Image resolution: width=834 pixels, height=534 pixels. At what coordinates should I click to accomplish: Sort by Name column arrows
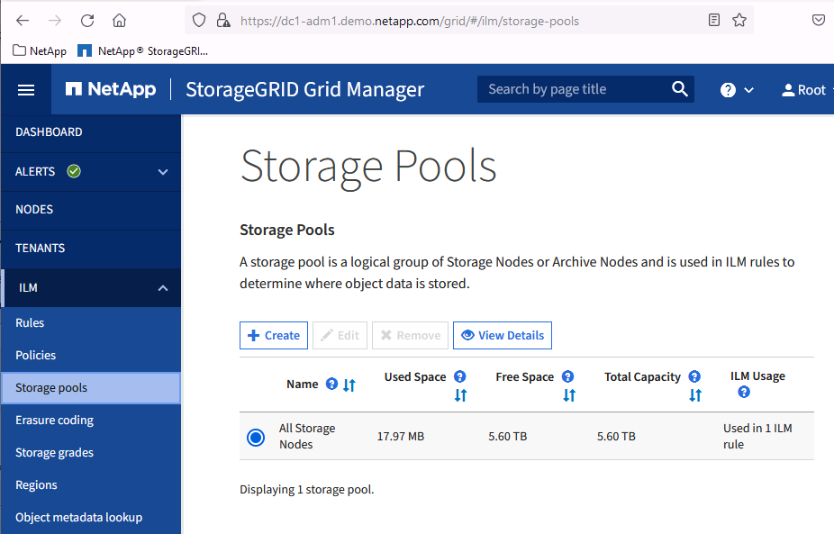pyautogui.click(x=349, y=385)
